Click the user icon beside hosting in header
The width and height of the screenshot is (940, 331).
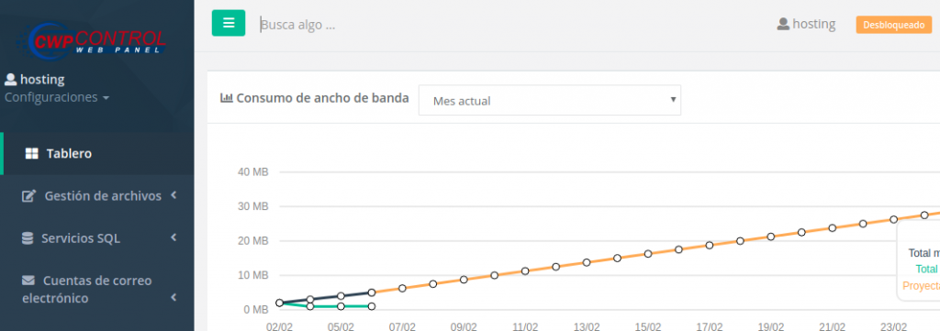click(x=783, y=24)
